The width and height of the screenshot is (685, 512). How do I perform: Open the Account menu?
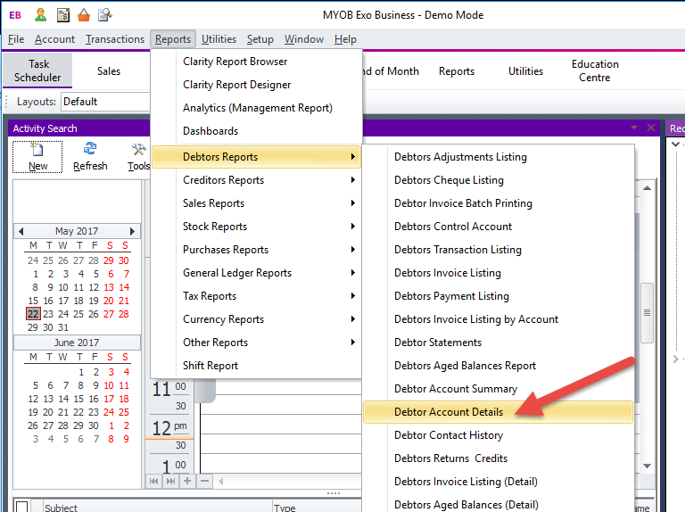pos(54,39)
